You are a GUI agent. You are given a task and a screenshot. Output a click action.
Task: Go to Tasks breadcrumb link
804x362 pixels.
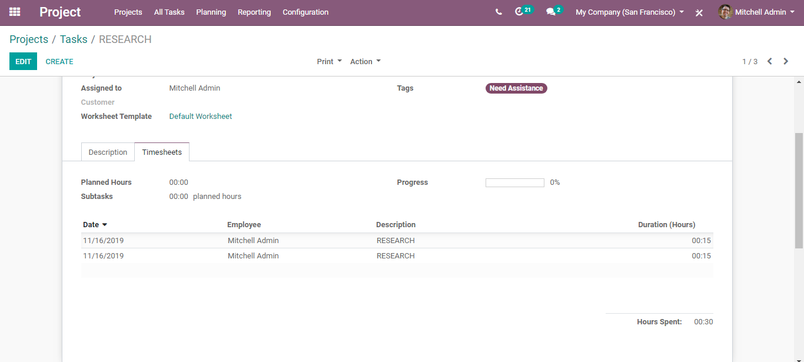tap(74, 39)
